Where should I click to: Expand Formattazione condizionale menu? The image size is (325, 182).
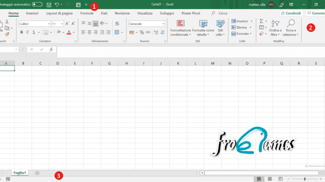click(x=181, y=28)
